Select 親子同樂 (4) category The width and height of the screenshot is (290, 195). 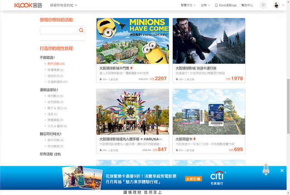[55, 140]
